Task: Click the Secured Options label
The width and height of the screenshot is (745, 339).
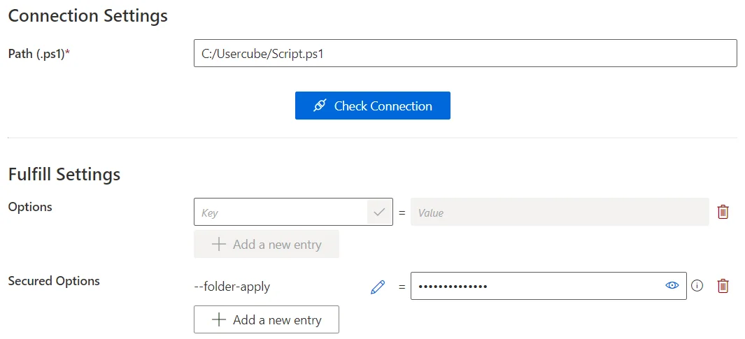Action: [54, 281]
